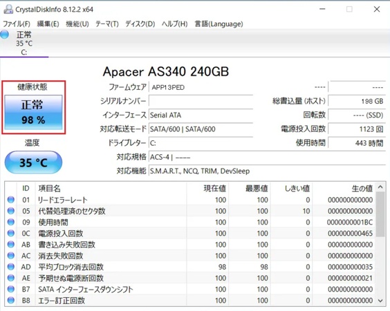Click status icon for AE 予期せぬ電源断回数
The width and height of the screenshot is (390, 311).
pyautogui.click(x=10, y=278)
